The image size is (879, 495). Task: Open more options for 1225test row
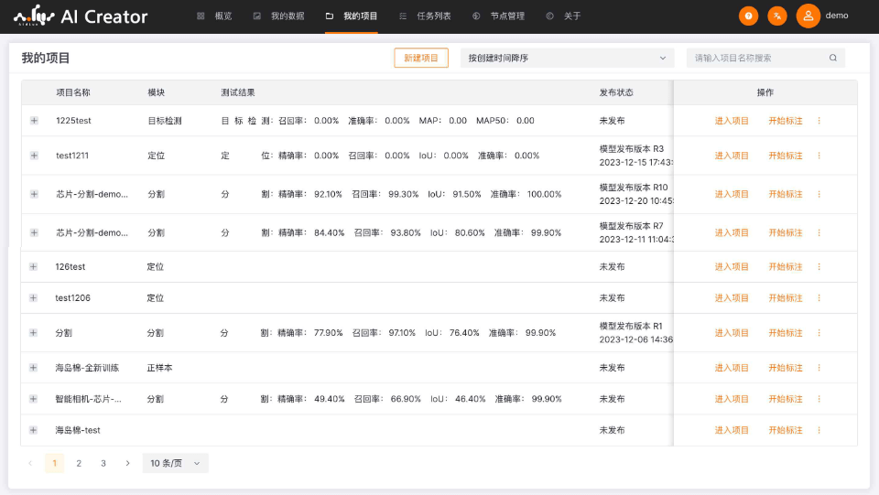tap(819, 121)
